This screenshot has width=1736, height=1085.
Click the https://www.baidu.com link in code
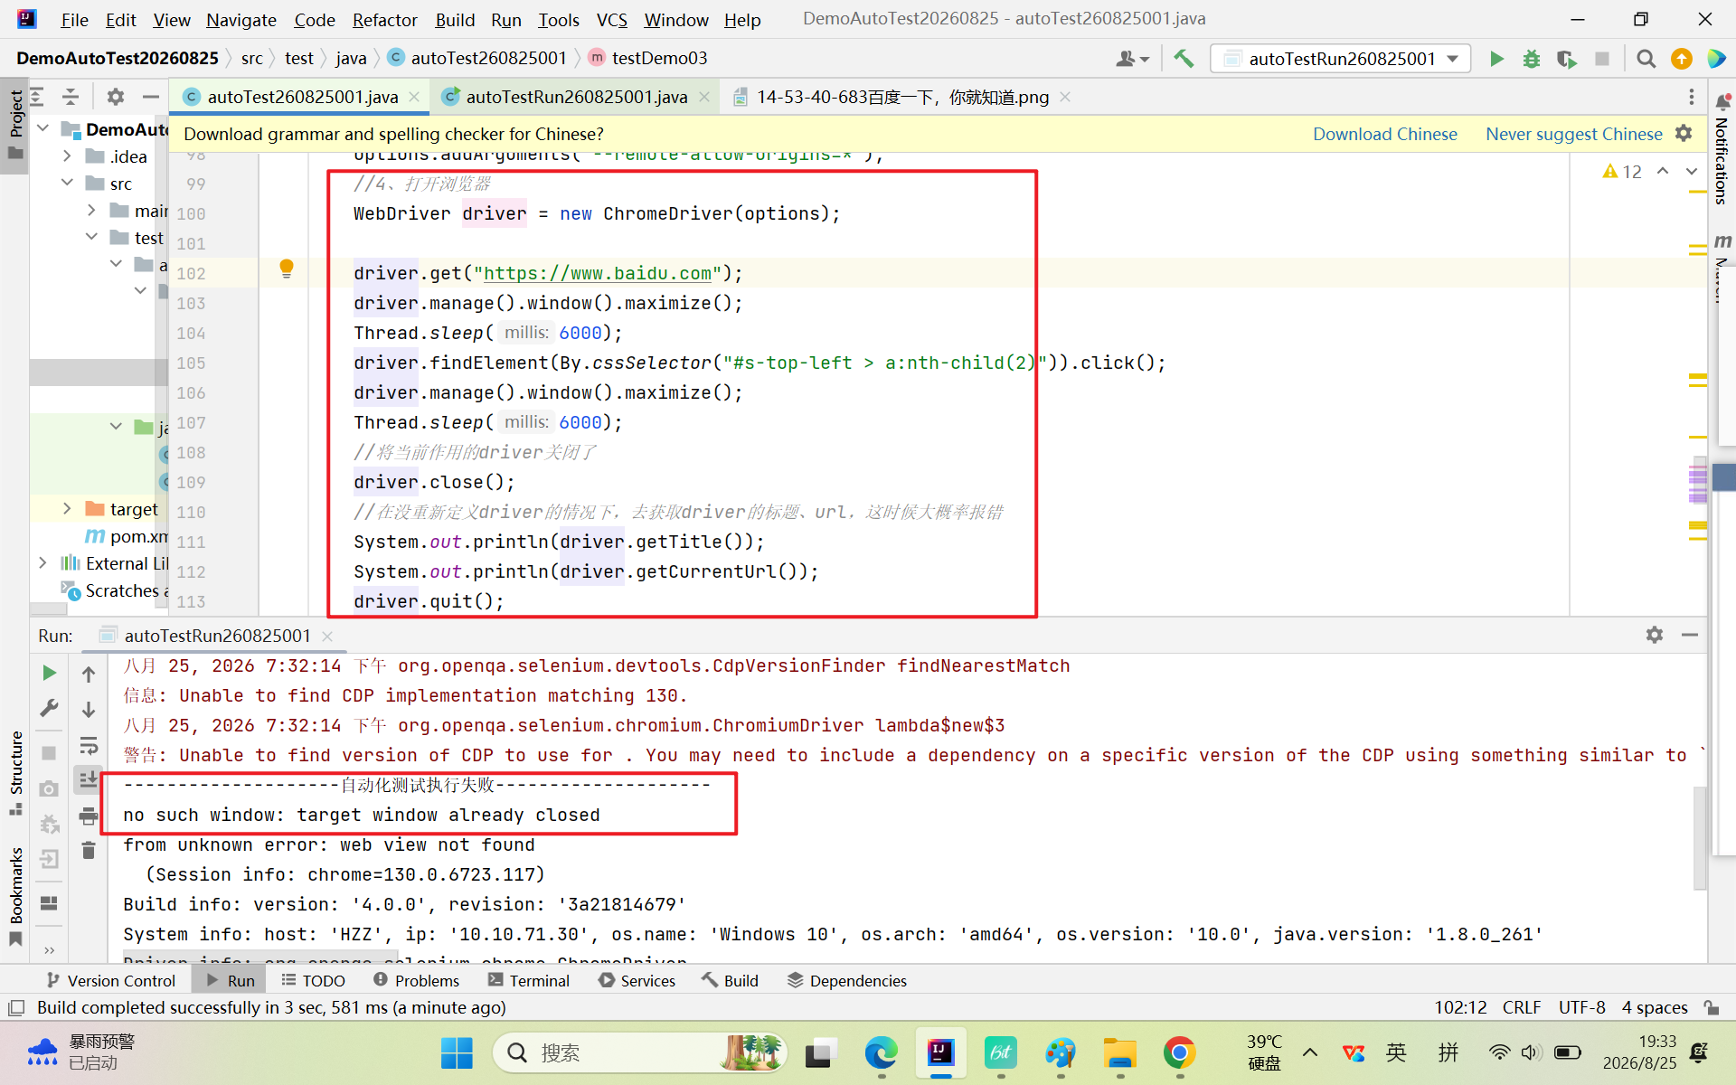click(597, 273)
